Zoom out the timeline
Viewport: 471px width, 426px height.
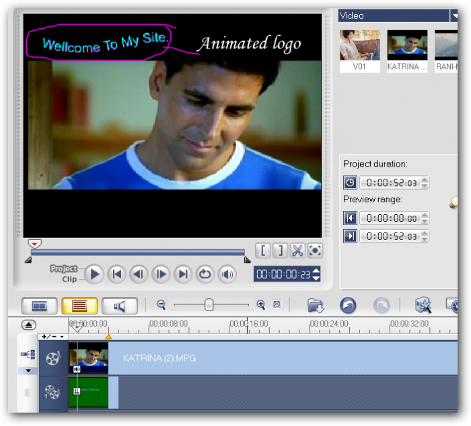[x=161, y=305]
